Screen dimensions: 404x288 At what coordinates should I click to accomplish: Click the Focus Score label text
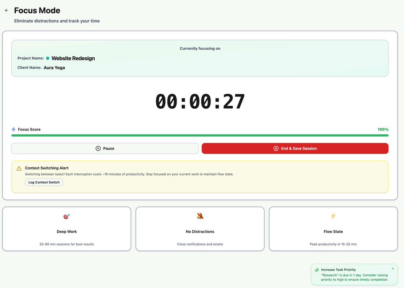click(29, 130)
